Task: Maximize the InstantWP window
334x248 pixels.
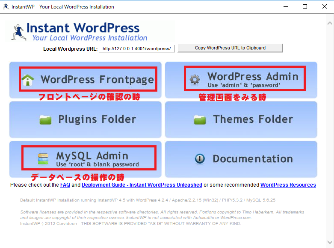Action: (305, 7)
